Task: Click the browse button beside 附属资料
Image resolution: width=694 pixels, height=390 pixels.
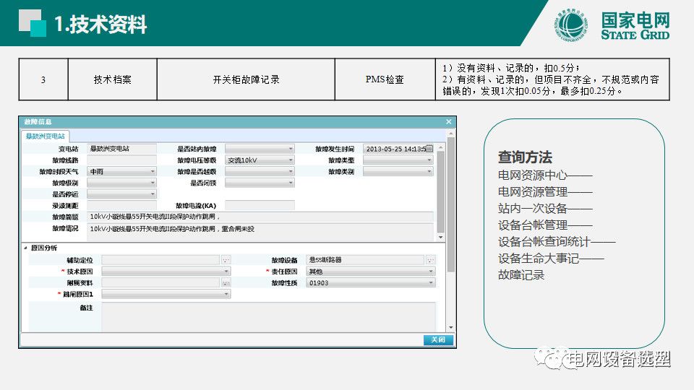Action: click(226, 283)
